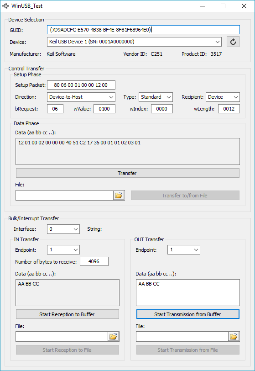This screenshot has width=255, height=371.
Task: Open the Interface number dropdown
Action: coord(63,229)
